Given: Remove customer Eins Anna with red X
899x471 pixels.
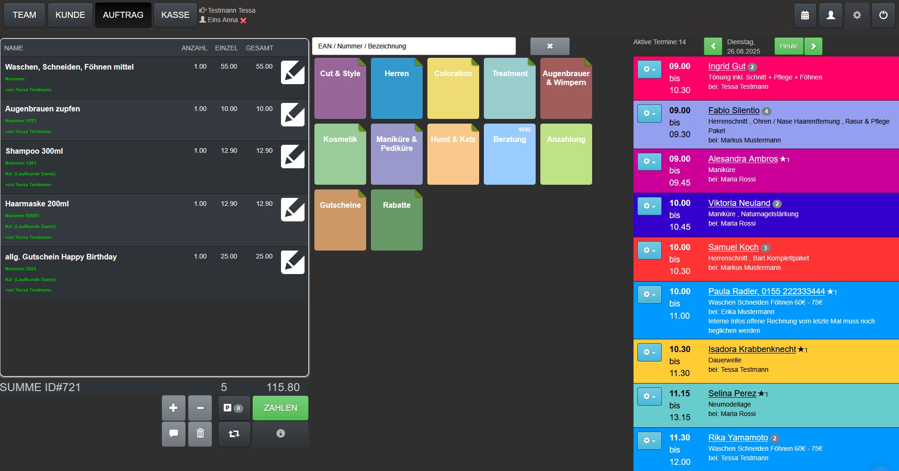Looking at the screenshot, I should tap(243, 20).
